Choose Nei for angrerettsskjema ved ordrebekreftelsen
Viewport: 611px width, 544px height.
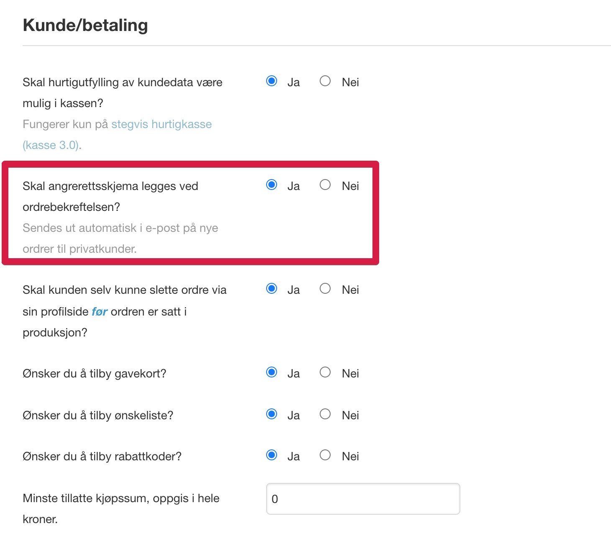(x=325, y=185)
